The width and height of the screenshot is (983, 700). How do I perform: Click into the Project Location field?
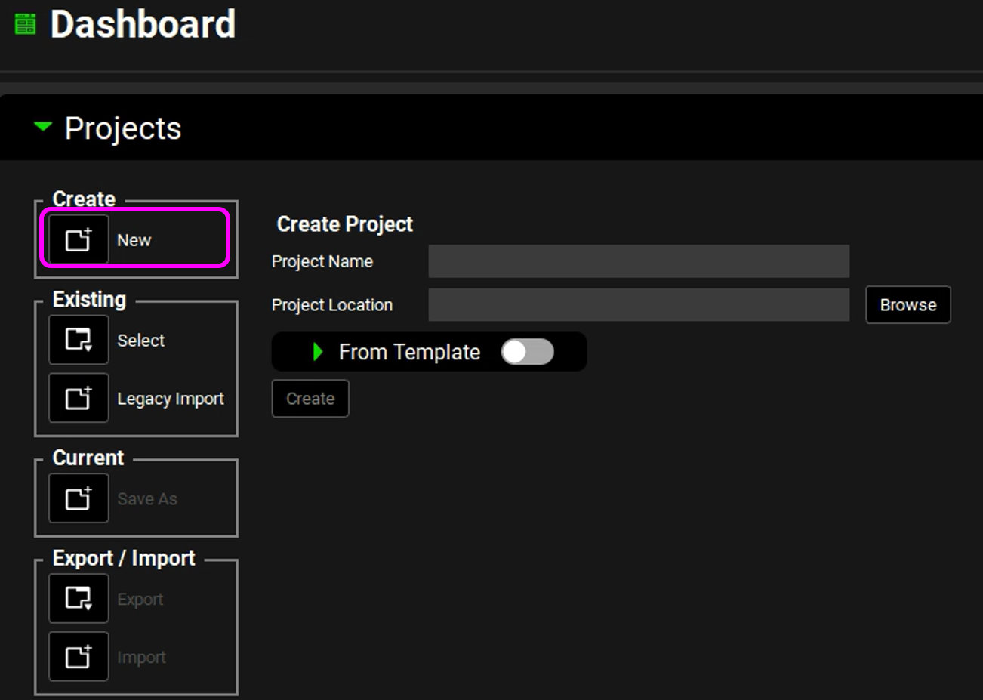[638, 305]
